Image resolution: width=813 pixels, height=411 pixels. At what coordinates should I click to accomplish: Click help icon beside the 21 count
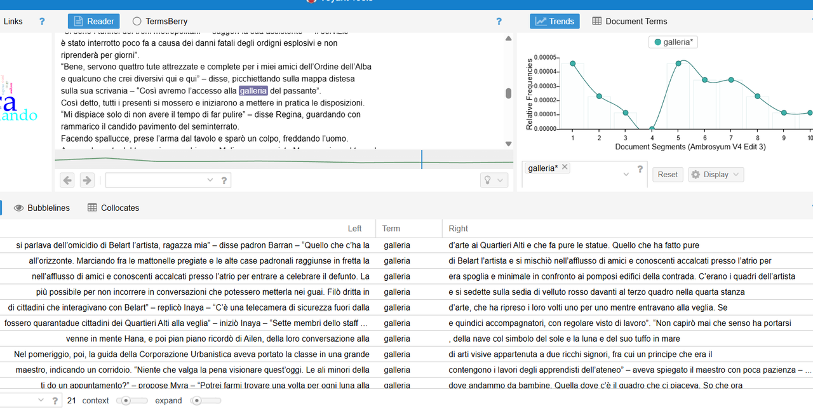(55, 401)
